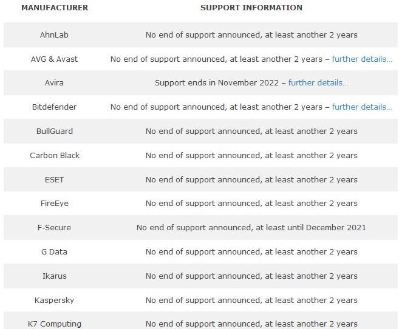
Task: Select the K7 Computing manufacturer name
Action: tap(55, 324)
